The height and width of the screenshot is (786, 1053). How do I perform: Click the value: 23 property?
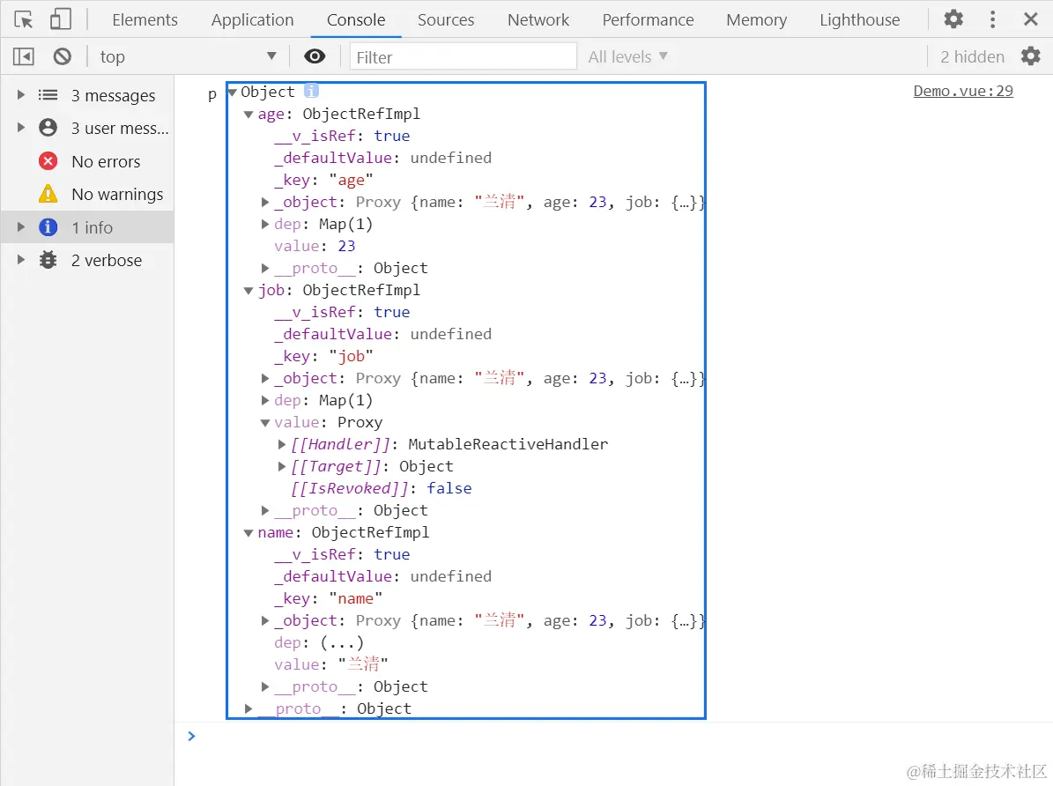pos(315,246)
